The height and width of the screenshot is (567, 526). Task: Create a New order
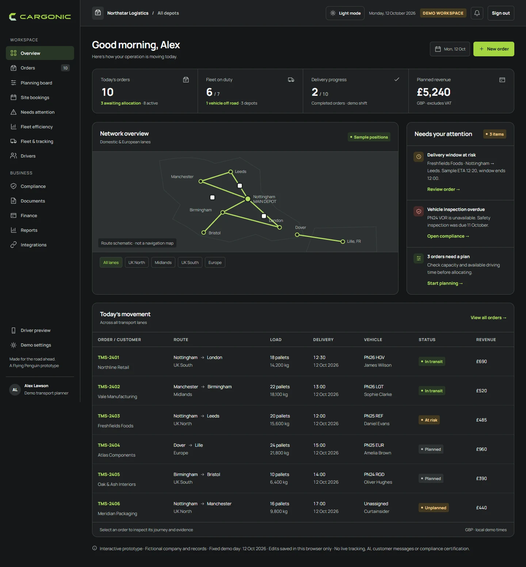tap(494, 49)
